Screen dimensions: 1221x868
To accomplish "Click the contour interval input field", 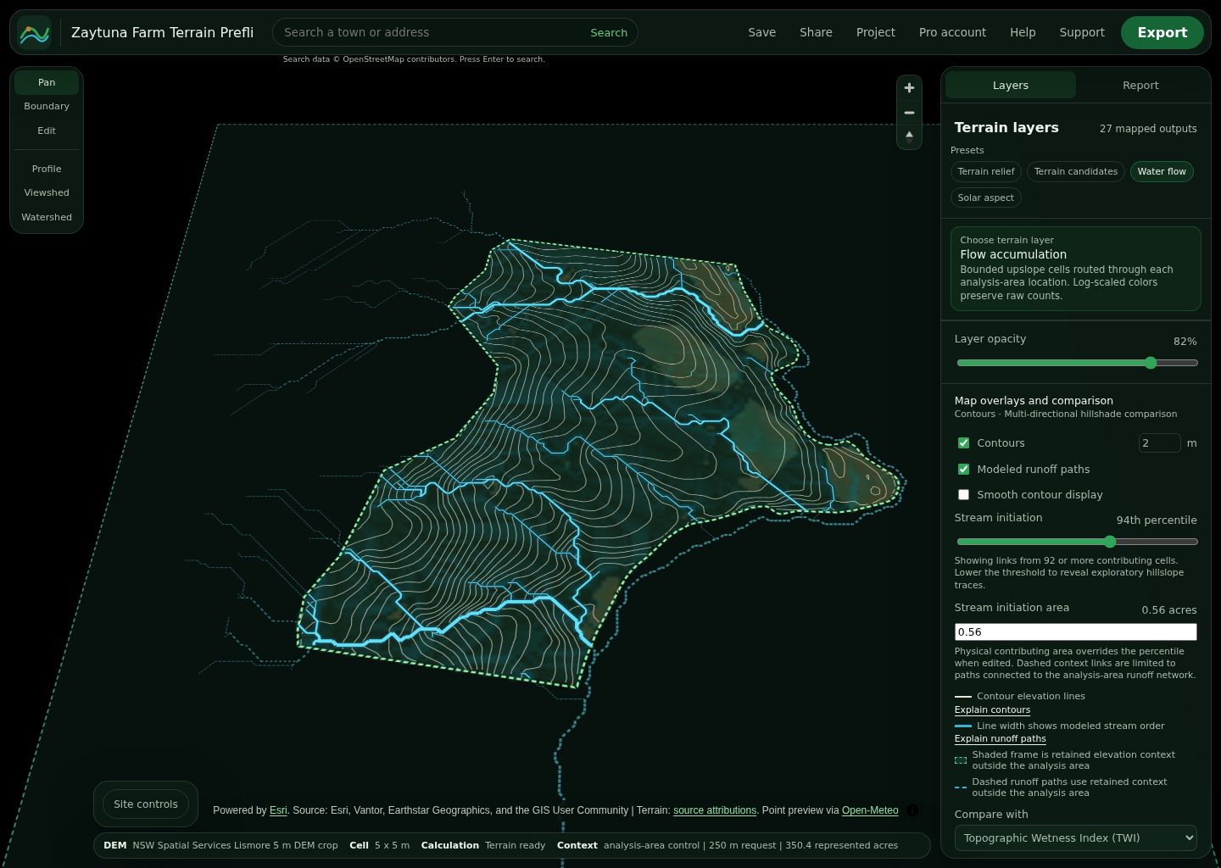I will pos(1159,443).
